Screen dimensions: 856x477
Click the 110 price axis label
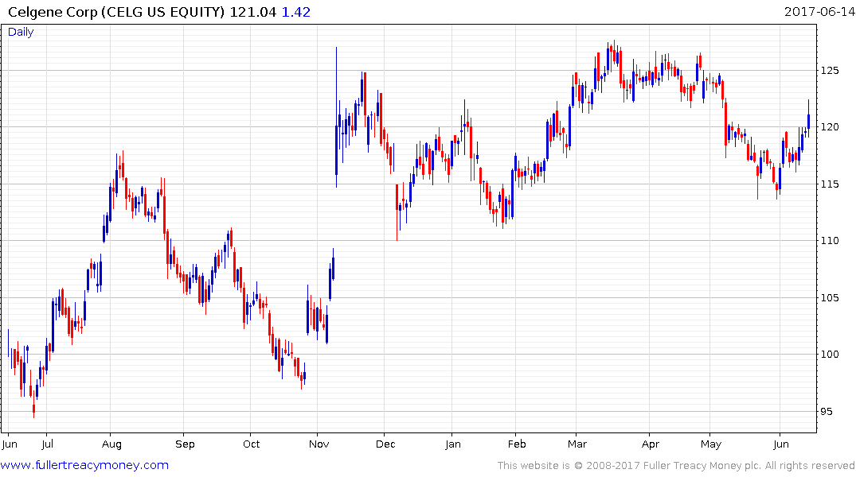831,241
